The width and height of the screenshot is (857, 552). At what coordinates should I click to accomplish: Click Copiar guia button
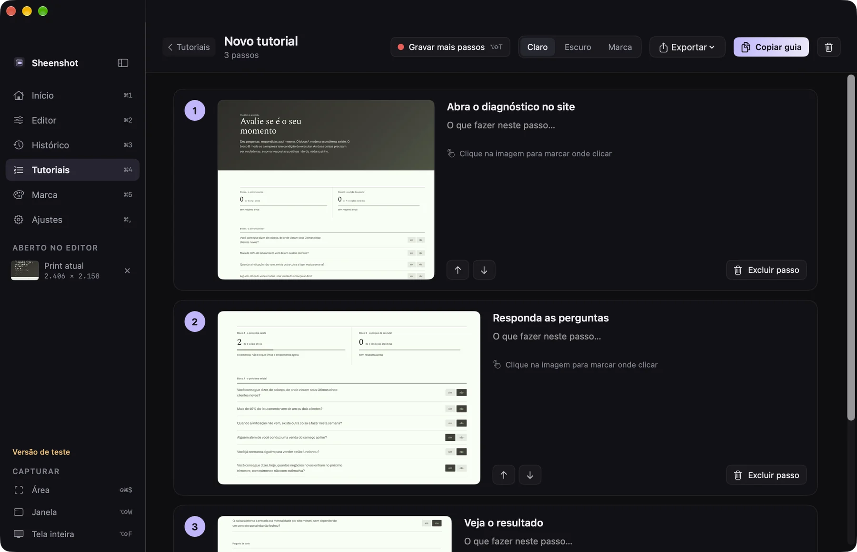pos(771,47)
